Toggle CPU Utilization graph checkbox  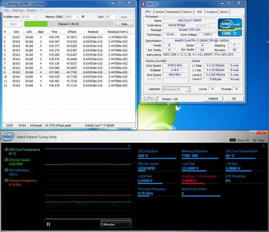6,170
